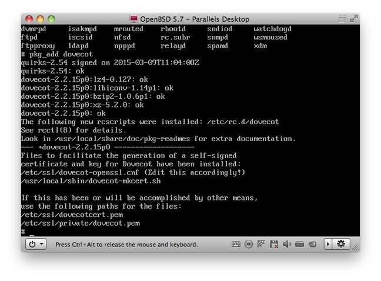Click the 'OpenBSD 5.7 – Parallels Desktop' title
Image resolution: width=381 pixels, height=281 pixels.
pyautogui.click(x=195, y=19)
